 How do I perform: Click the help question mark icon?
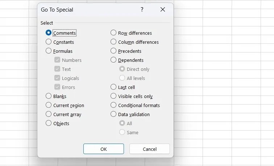point(142,10)
